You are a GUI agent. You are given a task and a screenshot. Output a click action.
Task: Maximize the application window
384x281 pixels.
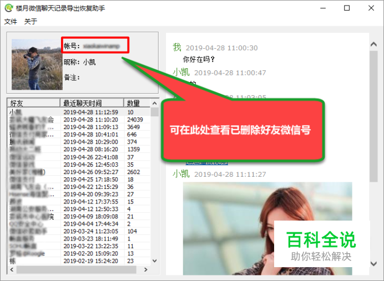347,8
